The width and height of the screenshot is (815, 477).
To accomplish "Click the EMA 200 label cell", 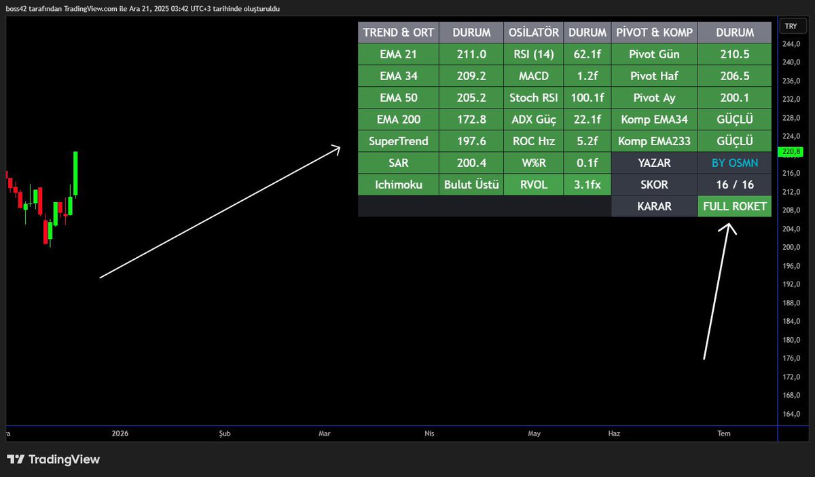I will pyautogui.click(x=399, y=119).
